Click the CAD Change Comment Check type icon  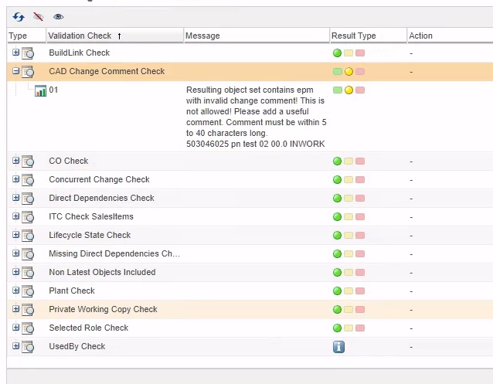tap(28, 72)
